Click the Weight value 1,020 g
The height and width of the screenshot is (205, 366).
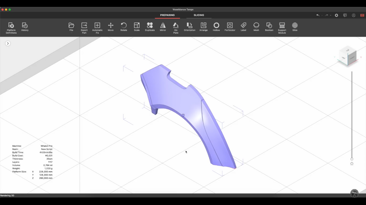pos(48,168)
